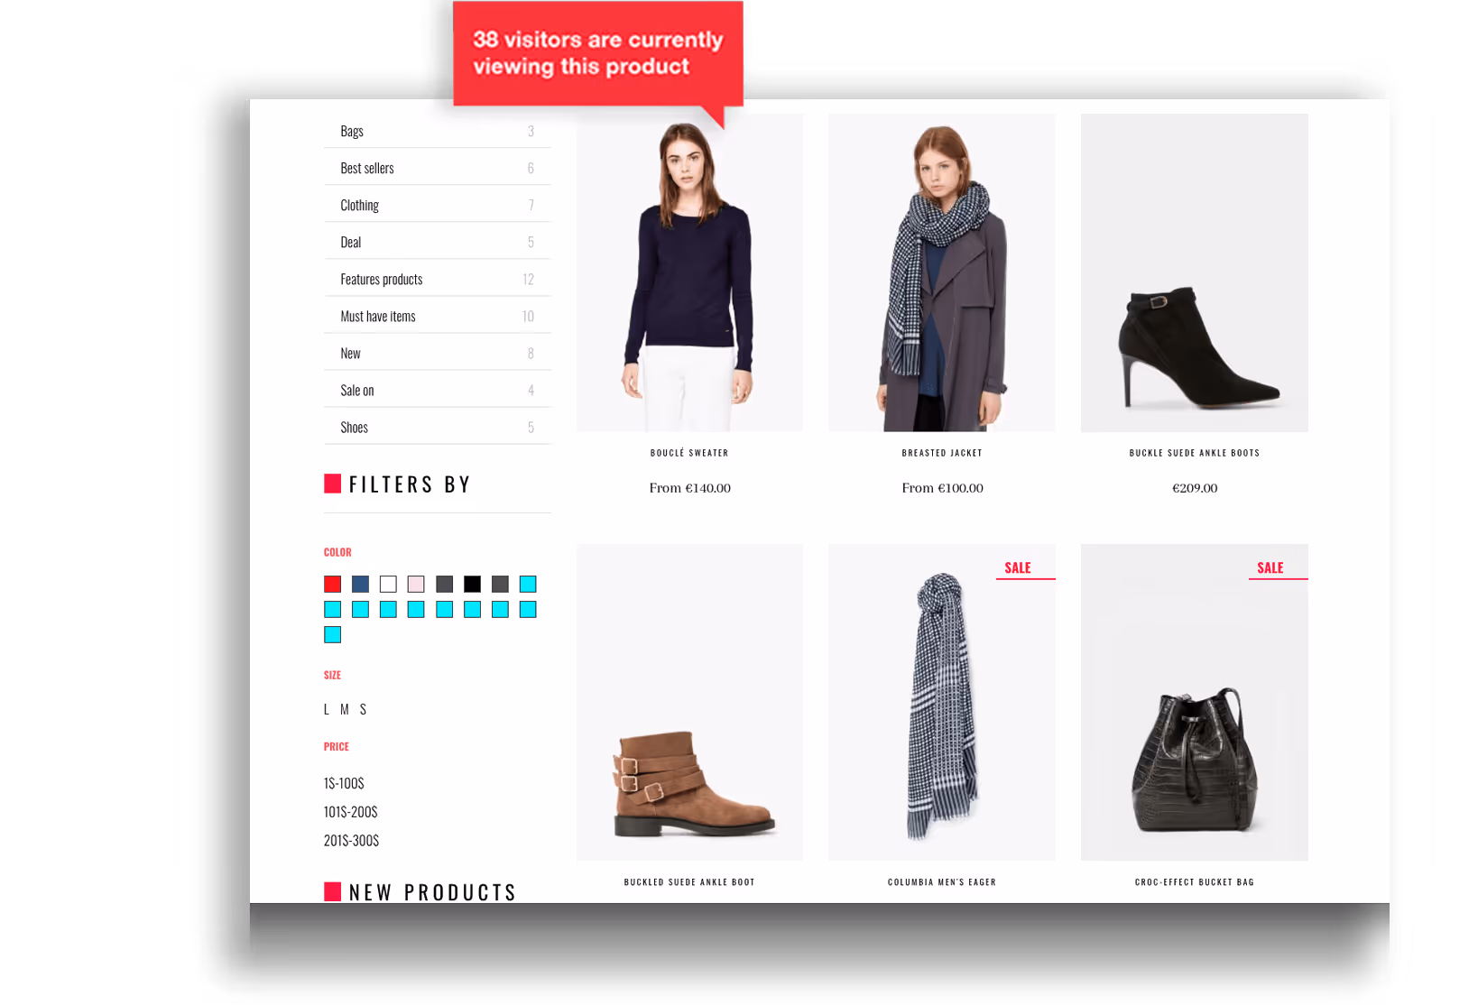The width and height of the screenshot is (1478, 1005).
Task: Open the Bags category
Action: click(437, 131)
